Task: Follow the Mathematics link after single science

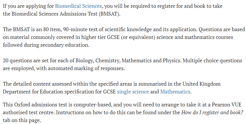Action: coord(175,92)
